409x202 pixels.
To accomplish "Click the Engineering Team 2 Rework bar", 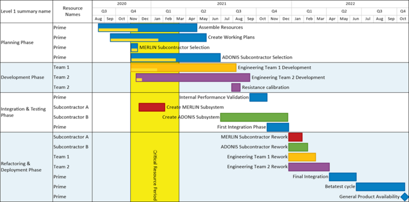I will pyautogui.click(x=309, y=167).
